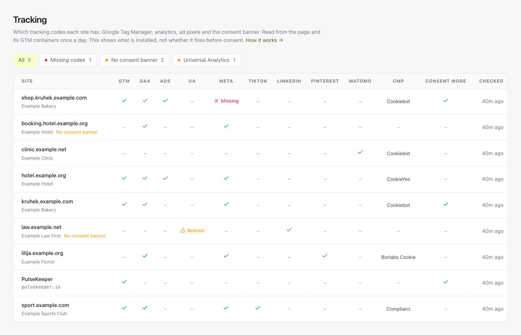Open the lilija.example.org site
Image resolution: width=521 pixels, height=335 pixels.
pos(42,253)
